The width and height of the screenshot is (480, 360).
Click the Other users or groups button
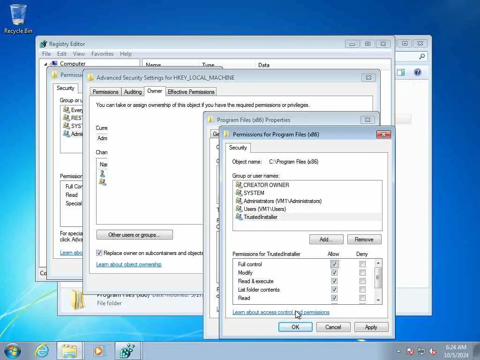coord(135,235)
